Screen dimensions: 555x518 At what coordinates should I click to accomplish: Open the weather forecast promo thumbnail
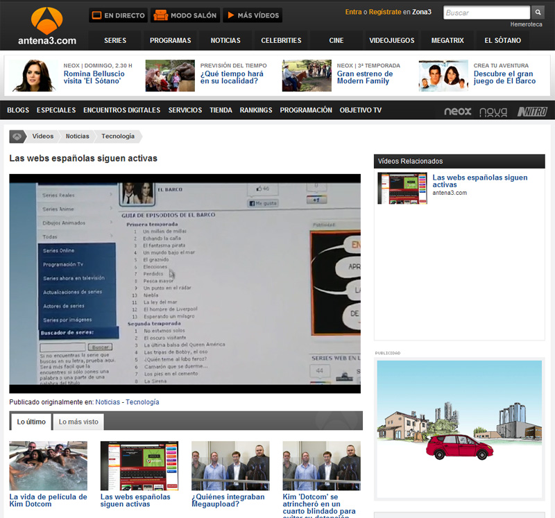tap(170, 76)
